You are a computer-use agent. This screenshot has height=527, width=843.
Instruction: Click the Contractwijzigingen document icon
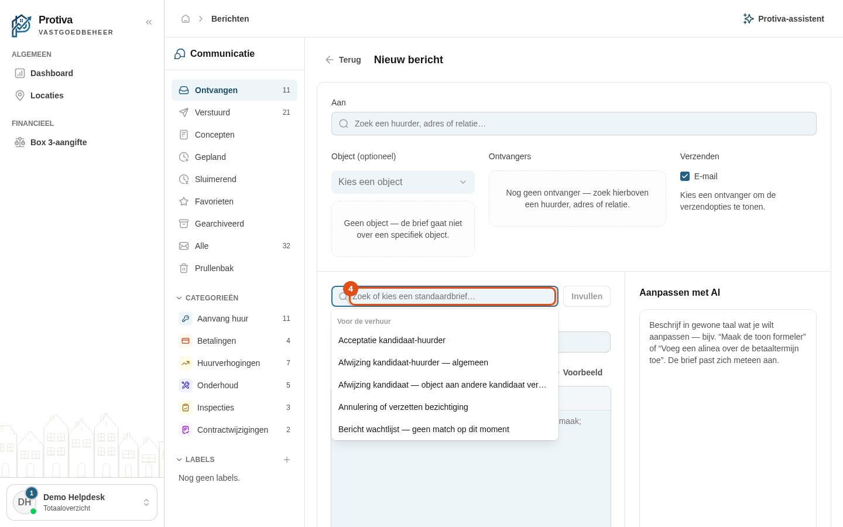[186, 430]
